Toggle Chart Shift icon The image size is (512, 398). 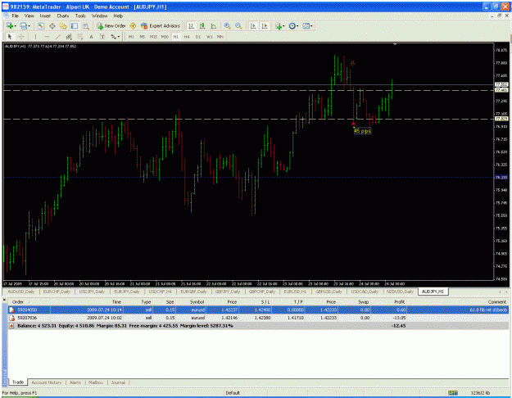pyautogui.click(x=265, y=25)
